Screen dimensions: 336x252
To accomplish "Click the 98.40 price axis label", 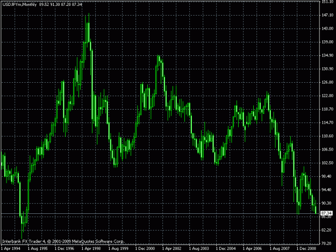I will [326, 176].
